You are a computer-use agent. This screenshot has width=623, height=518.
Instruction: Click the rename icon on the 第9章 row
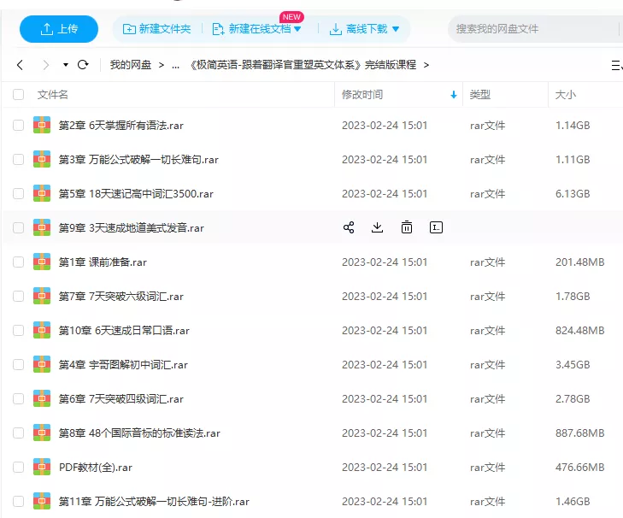[x=436, y=227]
